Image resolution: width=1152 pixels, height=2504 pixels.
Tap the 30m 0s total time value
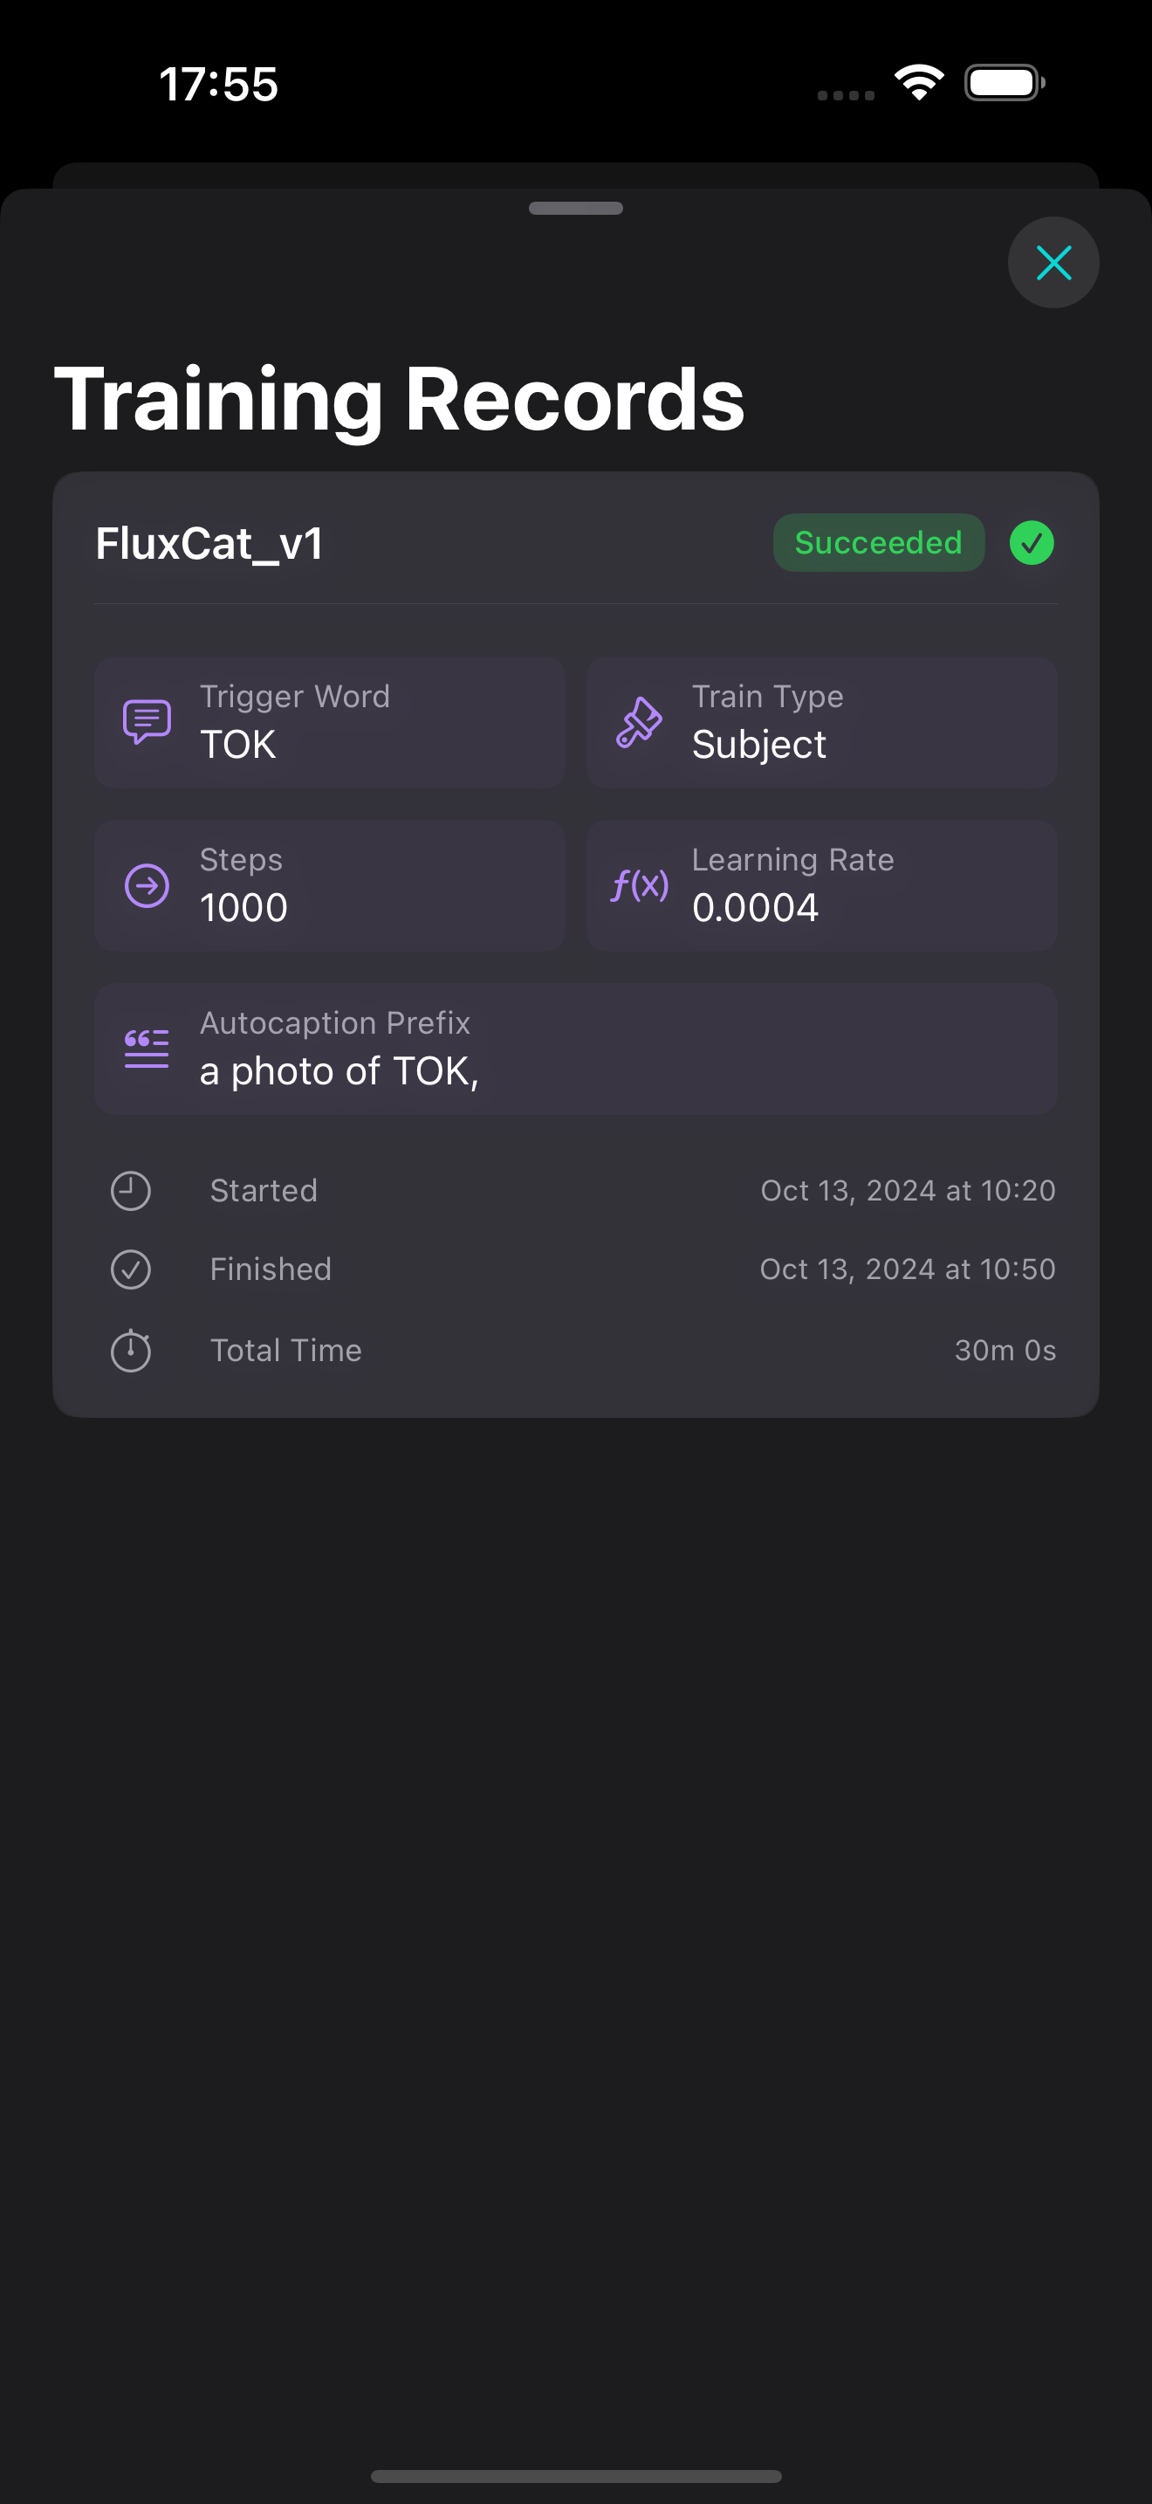(1005, 1350)
